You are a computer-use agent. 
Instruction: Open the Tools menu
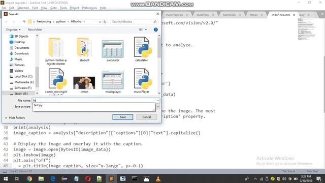[x=63, y=8]
